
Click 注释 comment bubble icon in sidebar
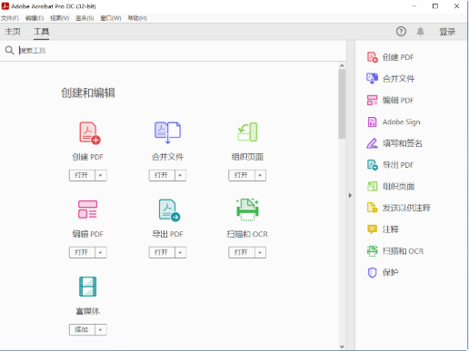372,229
